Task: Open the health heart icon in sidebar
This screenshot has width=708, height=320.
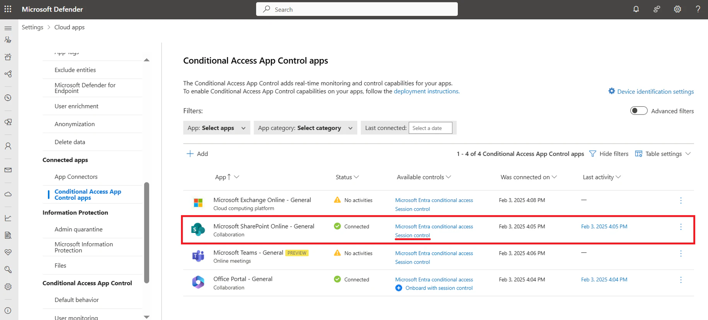Action: click(8, 252)
